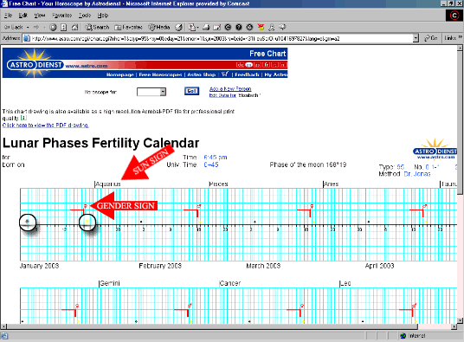Screen dimensions: 464x342
Task: Click the left-arrow circle toolbar icon
Action: point(228,27)
